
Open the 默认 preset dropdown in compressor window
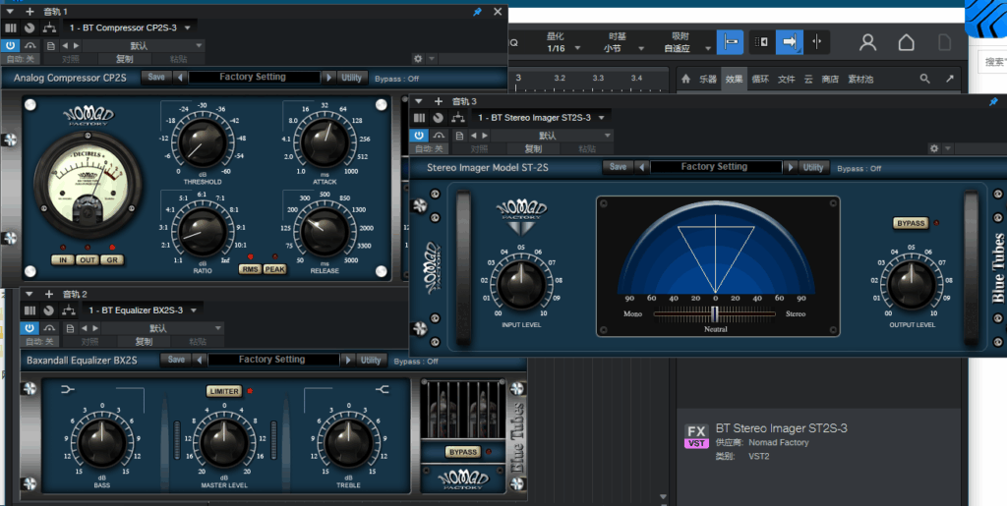144,45
